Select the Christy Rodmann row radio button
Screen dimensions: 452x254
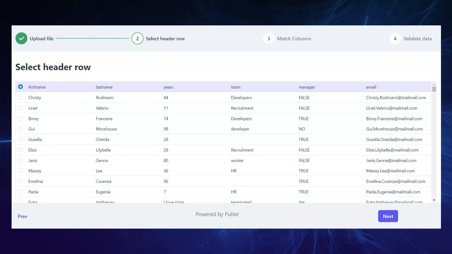click(20, 97)
